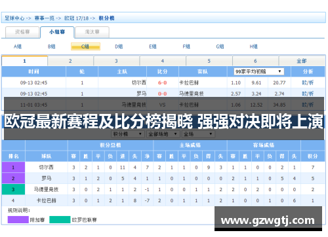Image resolution: width=328 pixels, height=237 pixels.
Task: Open the 足球中心 breadcrumb link
Action: (x=14, y=18)
